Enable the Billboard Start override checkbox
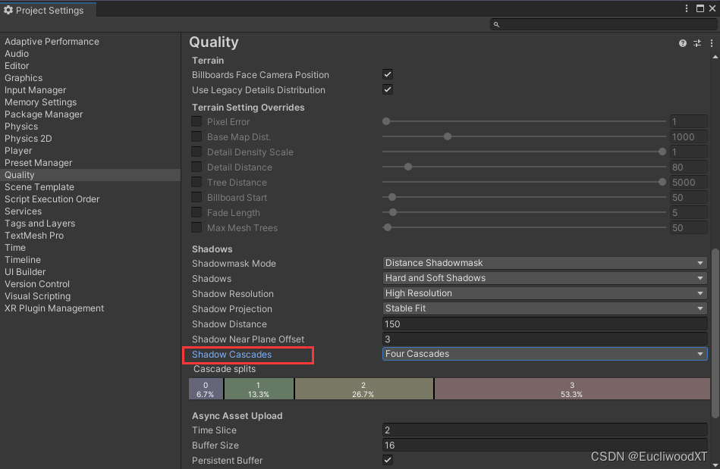This screenshot has height=469, width=720. point(197,197)
